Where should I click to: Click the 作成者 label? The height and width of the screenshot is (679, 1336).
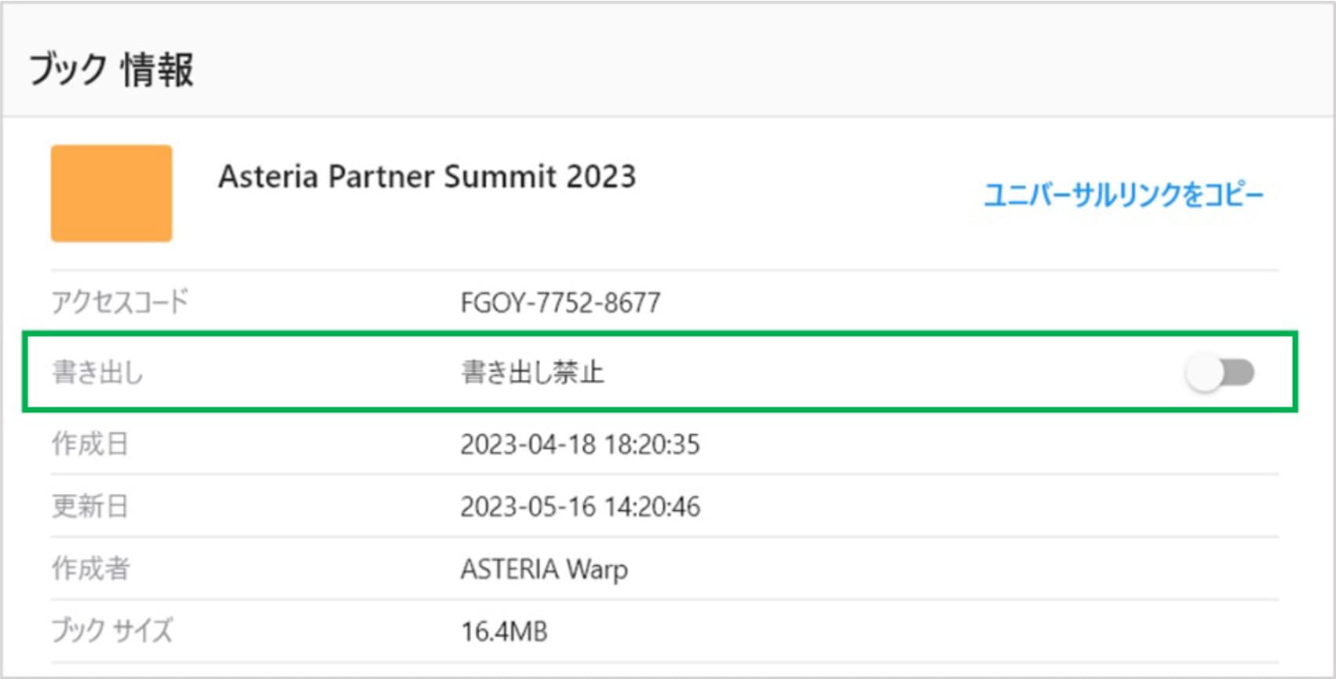click(90, 568)
